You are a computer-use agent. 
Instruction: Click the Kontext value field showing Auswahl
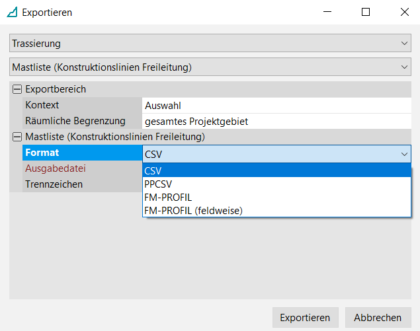coord(276,105)
